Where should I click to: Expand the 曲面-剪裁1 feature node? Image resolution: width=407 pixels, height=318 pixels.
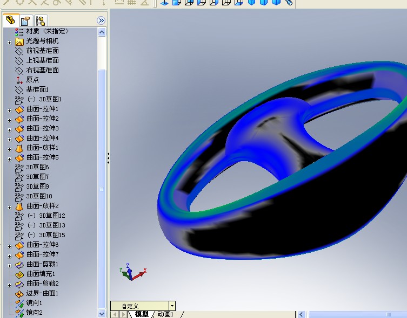[x=9, y=266]
